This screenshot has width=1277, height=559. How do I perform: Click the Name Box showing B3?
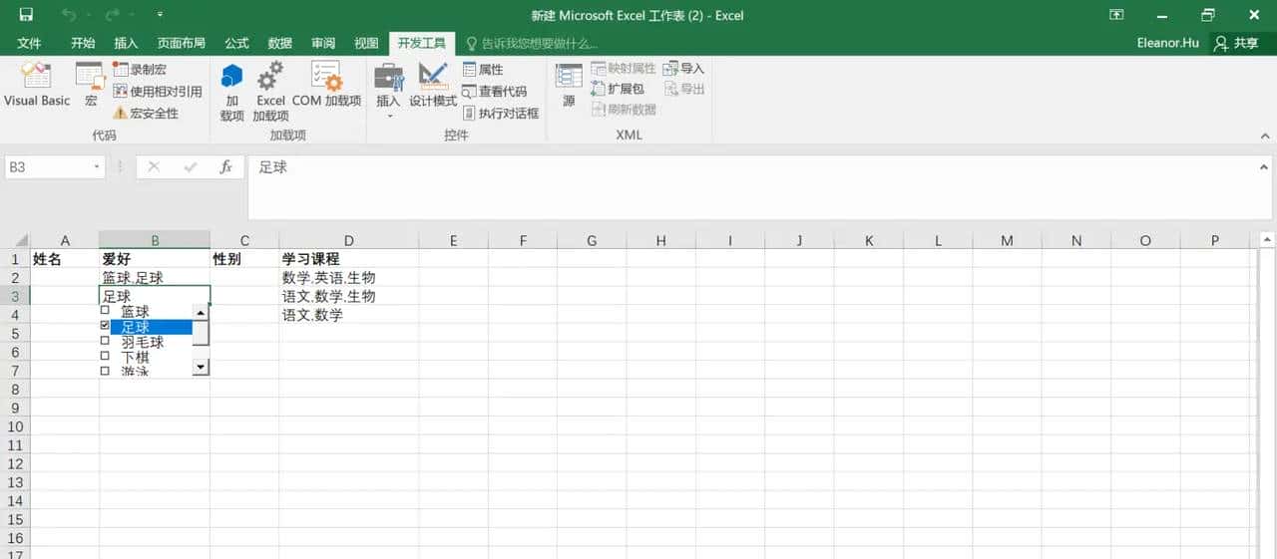[x=47, y=167]
